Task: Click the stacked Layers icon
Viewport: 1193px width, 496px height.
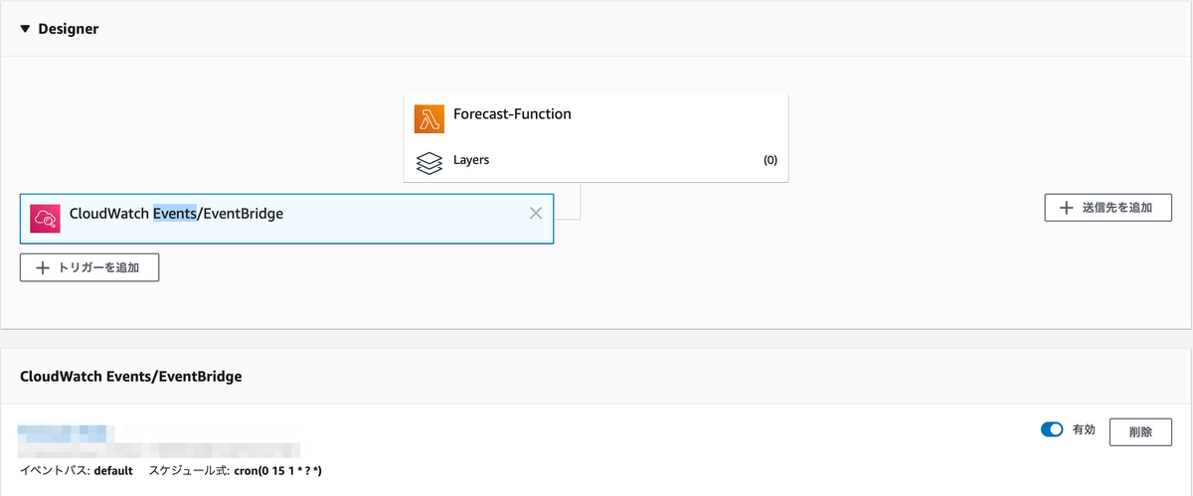Action: tap(428, 162)
